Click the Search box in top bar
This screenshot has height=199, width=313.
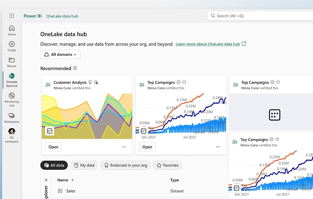[x=261, y=16]
